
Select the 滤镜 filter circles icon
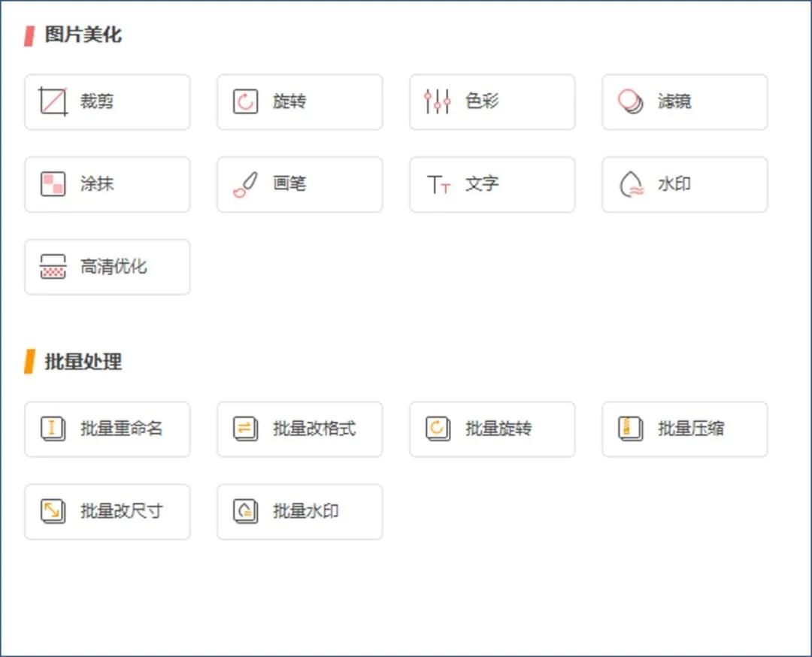pos(629,101)
